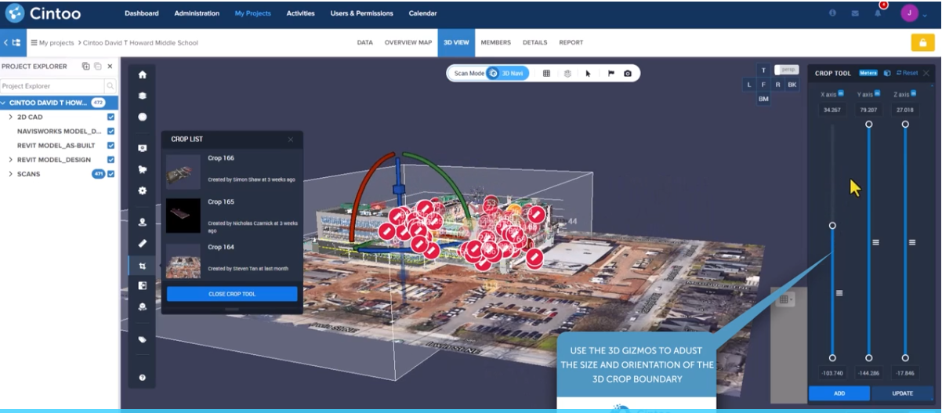This screenshot has height=413, width=942.
Task: Expand the SCANS tree node
Action: point(10,174)
